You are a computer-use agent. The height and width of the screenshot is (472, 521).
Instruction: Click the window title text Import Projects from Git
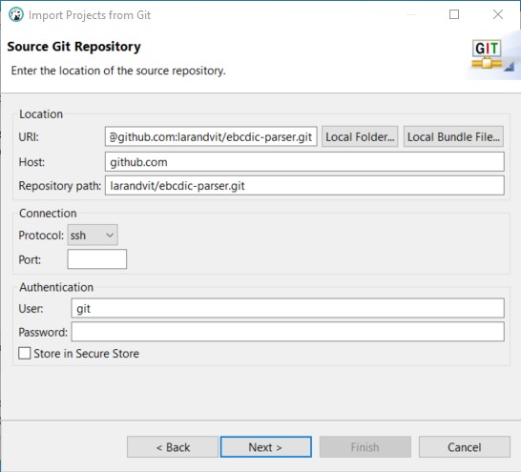(x=90, y=15)
